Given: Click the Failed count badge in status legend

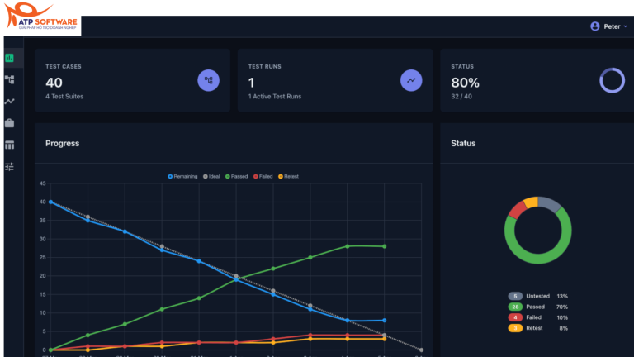Looking at the screenshot, I should coord(516,317).
